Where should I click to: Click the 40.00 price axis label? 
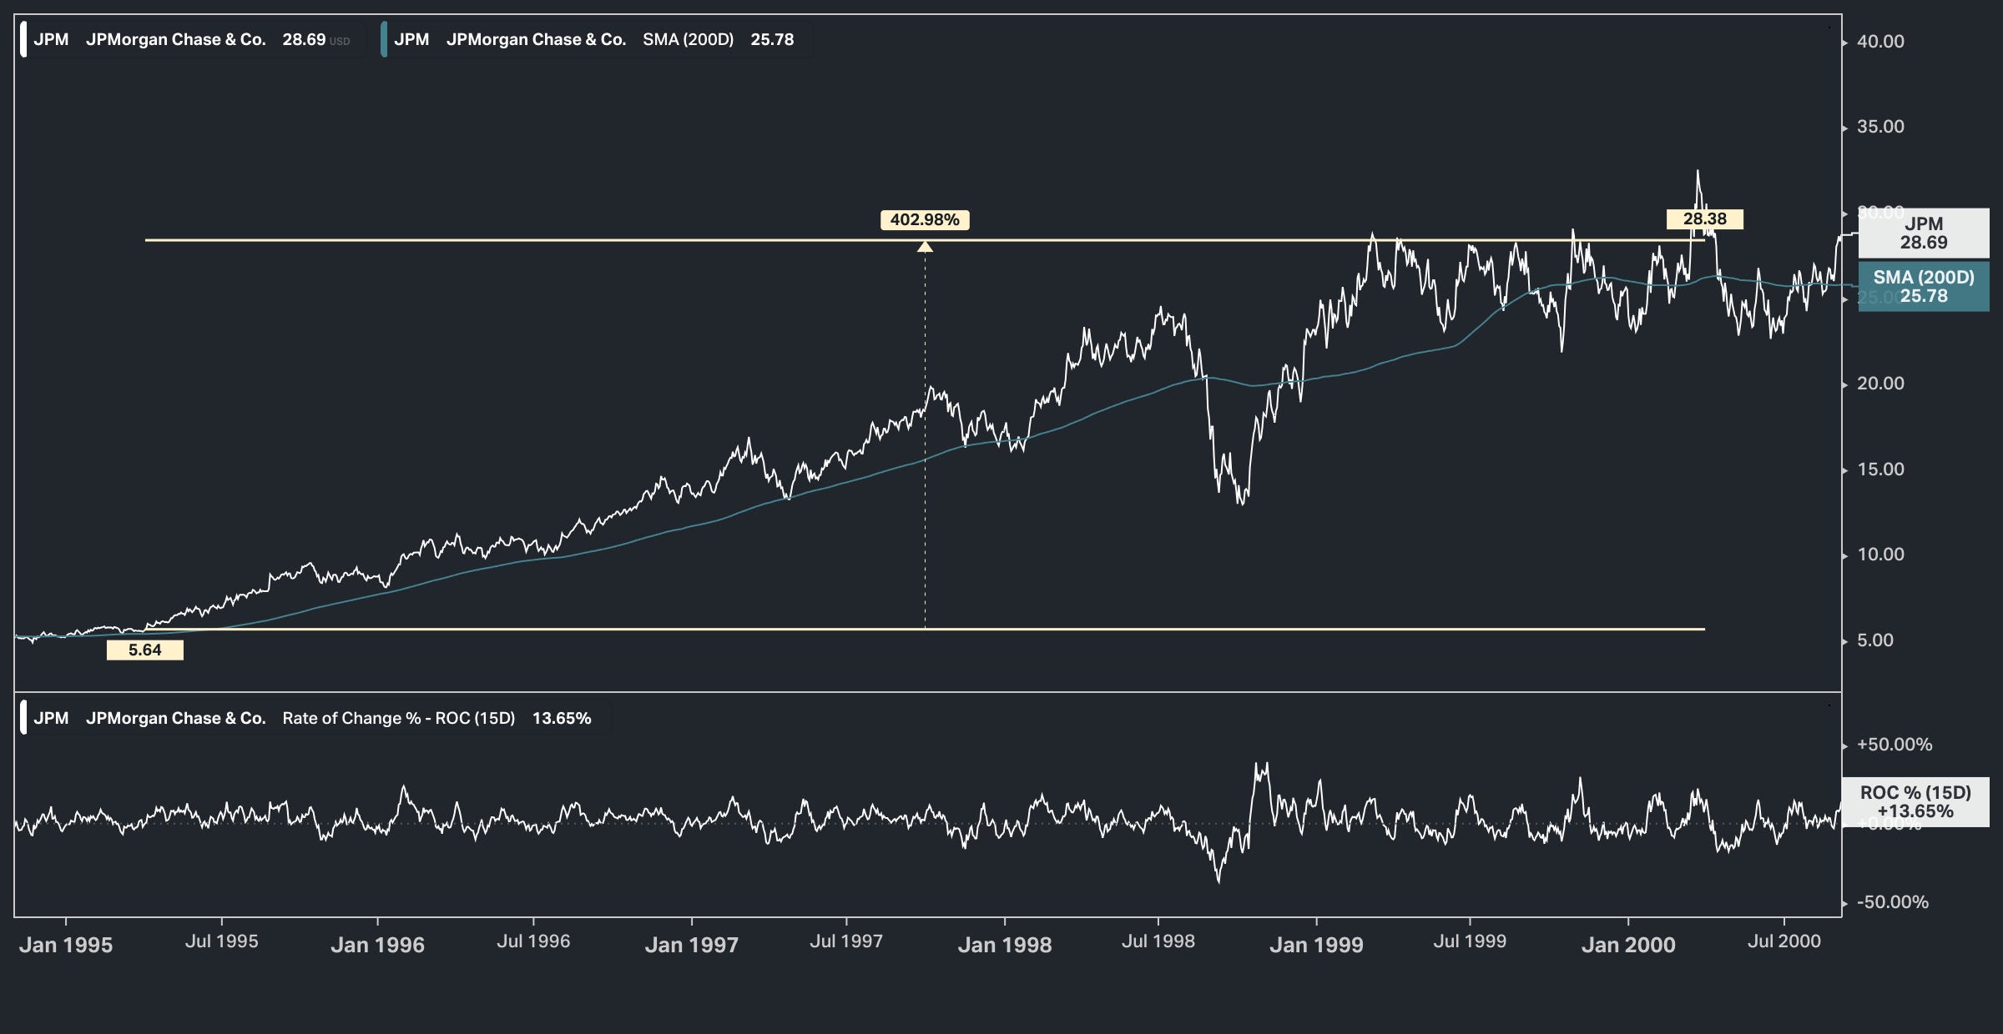pos(1880,42)
